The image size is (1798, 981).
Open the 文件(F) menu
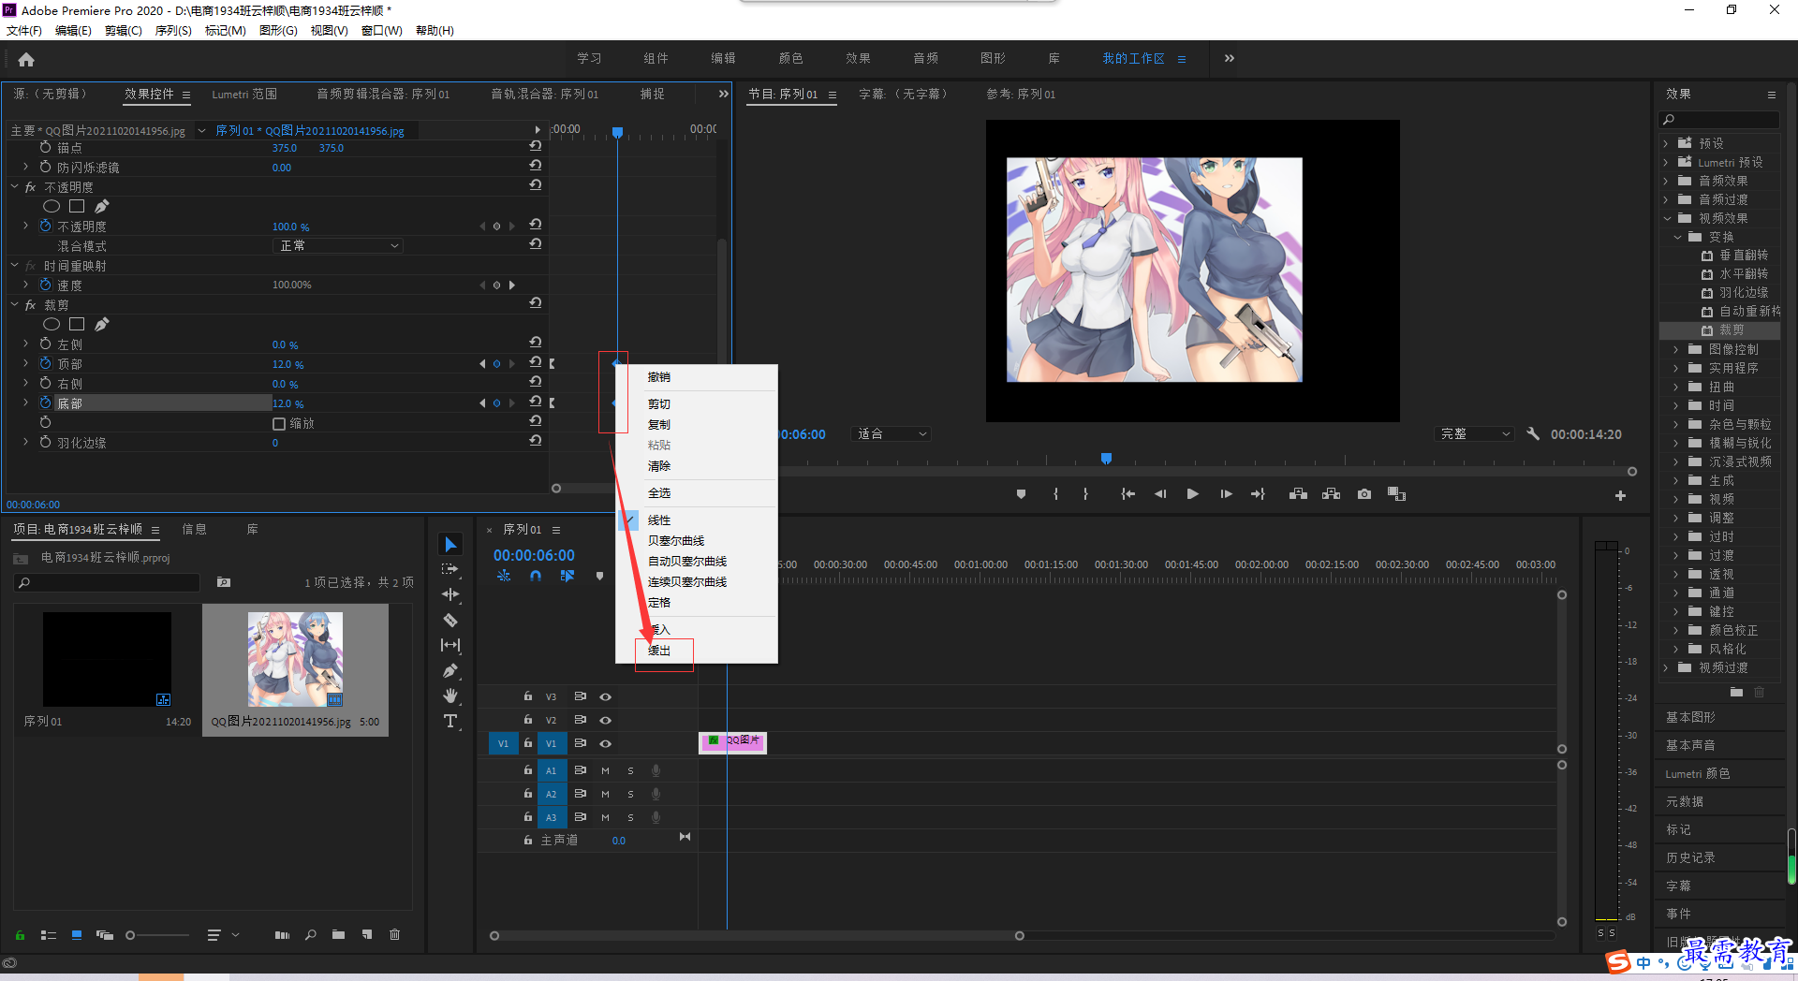24,30
